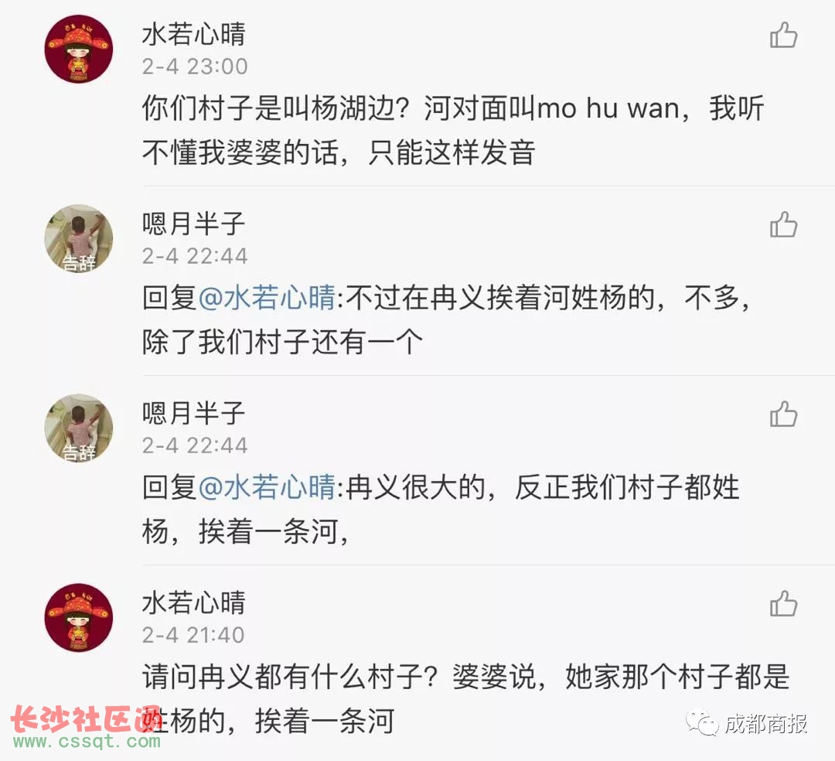Like 嗯月半子's comment about 冉义挨着河姓杨的
835x761 pixels.
click(x=783, y=224)
